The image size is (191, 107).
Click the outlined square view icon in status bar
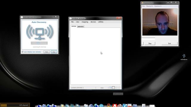(113, 88)
